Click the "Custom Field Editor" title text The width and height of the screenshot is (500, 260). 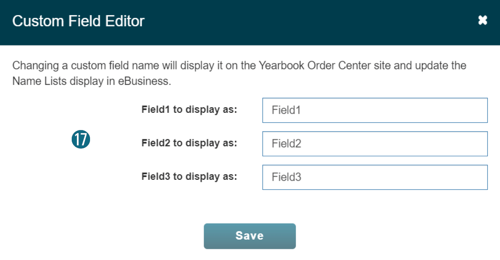point(78,21)
